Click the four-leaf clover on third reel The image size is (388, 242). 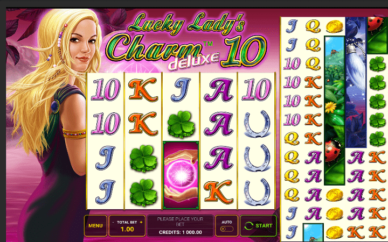(x=181, y=124)
